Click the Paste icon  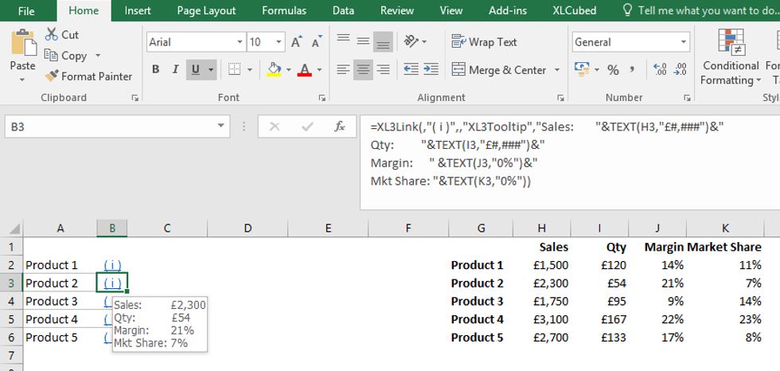[x=22, y=46]
